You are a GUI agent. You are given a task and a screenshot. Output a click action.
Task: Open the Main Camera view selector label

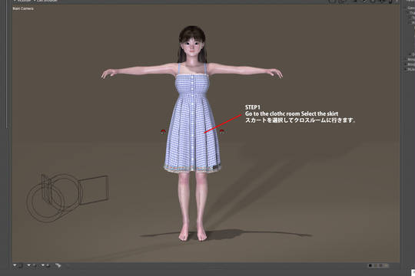click(x=23, y=8)
